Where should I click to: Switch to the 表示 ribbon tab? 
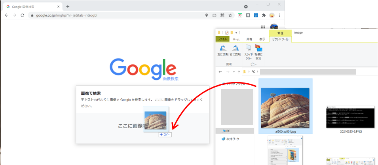(262, 39)
